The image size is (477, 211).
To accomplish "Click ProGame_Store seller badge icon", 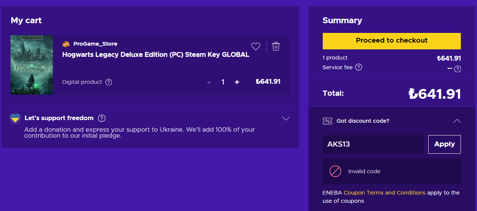I will [66, 44].
